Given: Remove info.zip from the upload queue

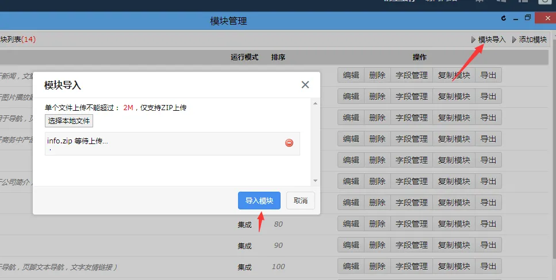Looking at the screenshot, I should (289, 143).
